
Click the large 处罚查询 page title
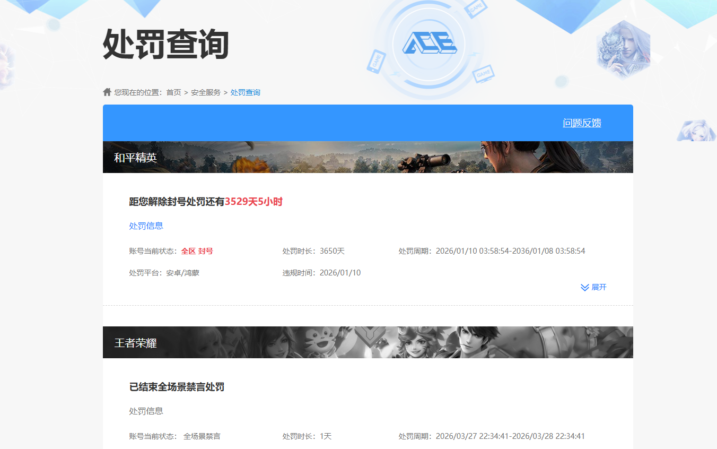[x=165, y=44]
